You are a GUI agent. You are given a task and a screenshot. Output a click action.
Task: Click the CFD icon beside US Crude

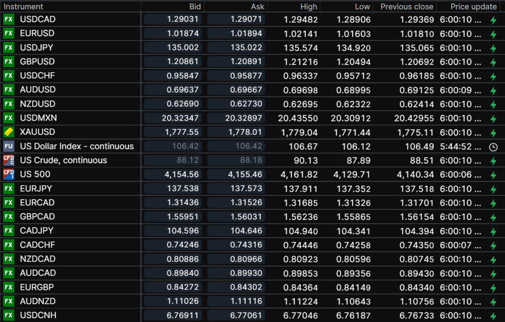(8, 160)
